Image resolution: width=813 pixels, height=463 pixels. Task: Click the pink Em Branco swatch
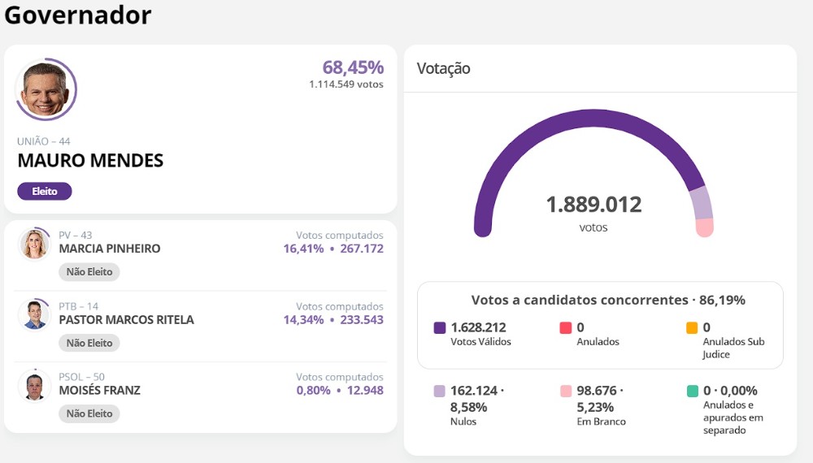(x=566, y=392)
